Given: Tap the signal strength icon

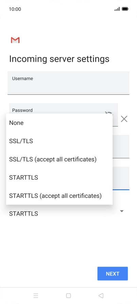Looking at the screenshot, I should point(117,9).
